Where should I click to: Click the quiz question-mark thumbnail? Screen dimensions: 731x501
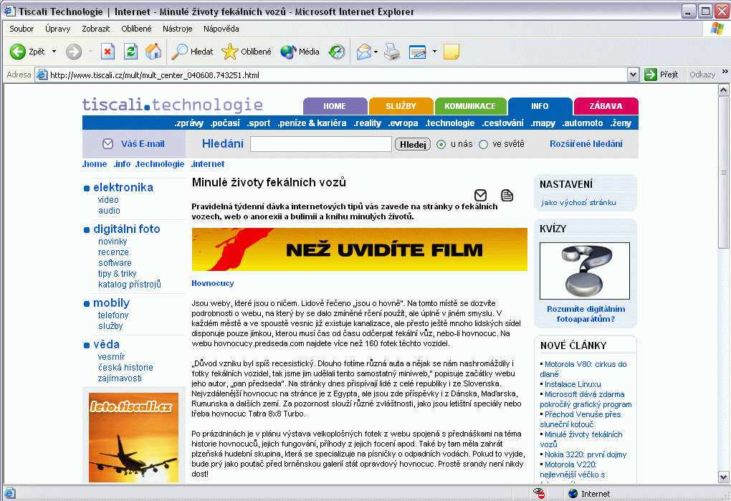pyautogui.click(x=585, y=271)
